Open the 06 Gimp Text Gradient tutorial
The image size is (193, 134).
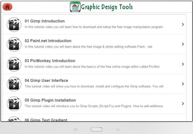point(46,120)
